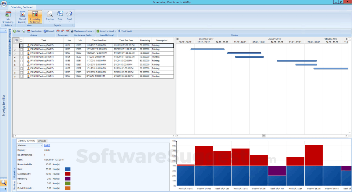Refresh the scheduling task list
Viewport: 352px width, 192px height.
(49, 31)
